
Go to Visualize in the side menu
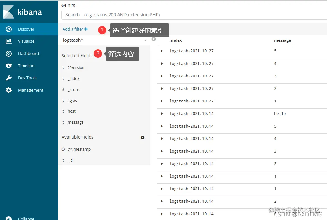click(x=29, y=41)
